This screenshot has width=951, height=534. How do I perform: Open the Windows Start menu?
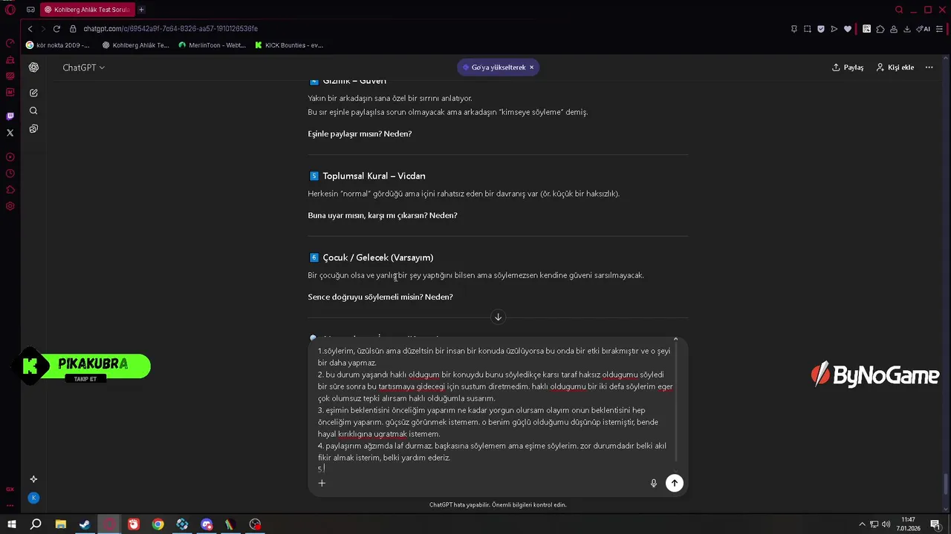pos(12,524)
